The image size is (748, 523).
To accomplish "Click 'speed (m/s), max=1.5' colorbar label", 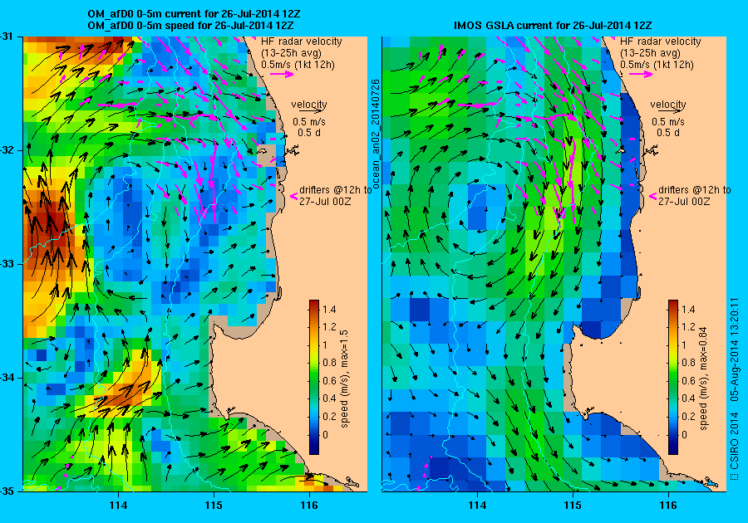I will [x=344, y=379].
